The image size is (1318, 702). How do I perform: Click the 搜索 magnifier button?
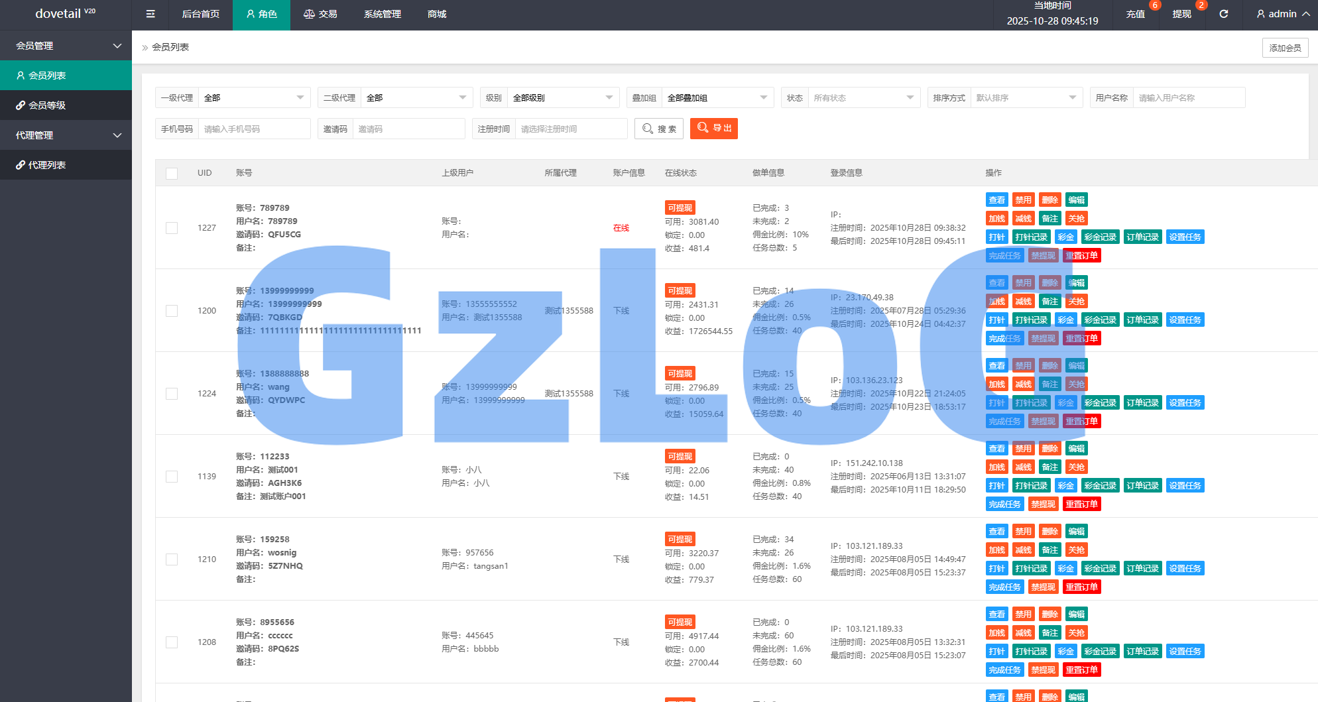click(x=659, y=129)
